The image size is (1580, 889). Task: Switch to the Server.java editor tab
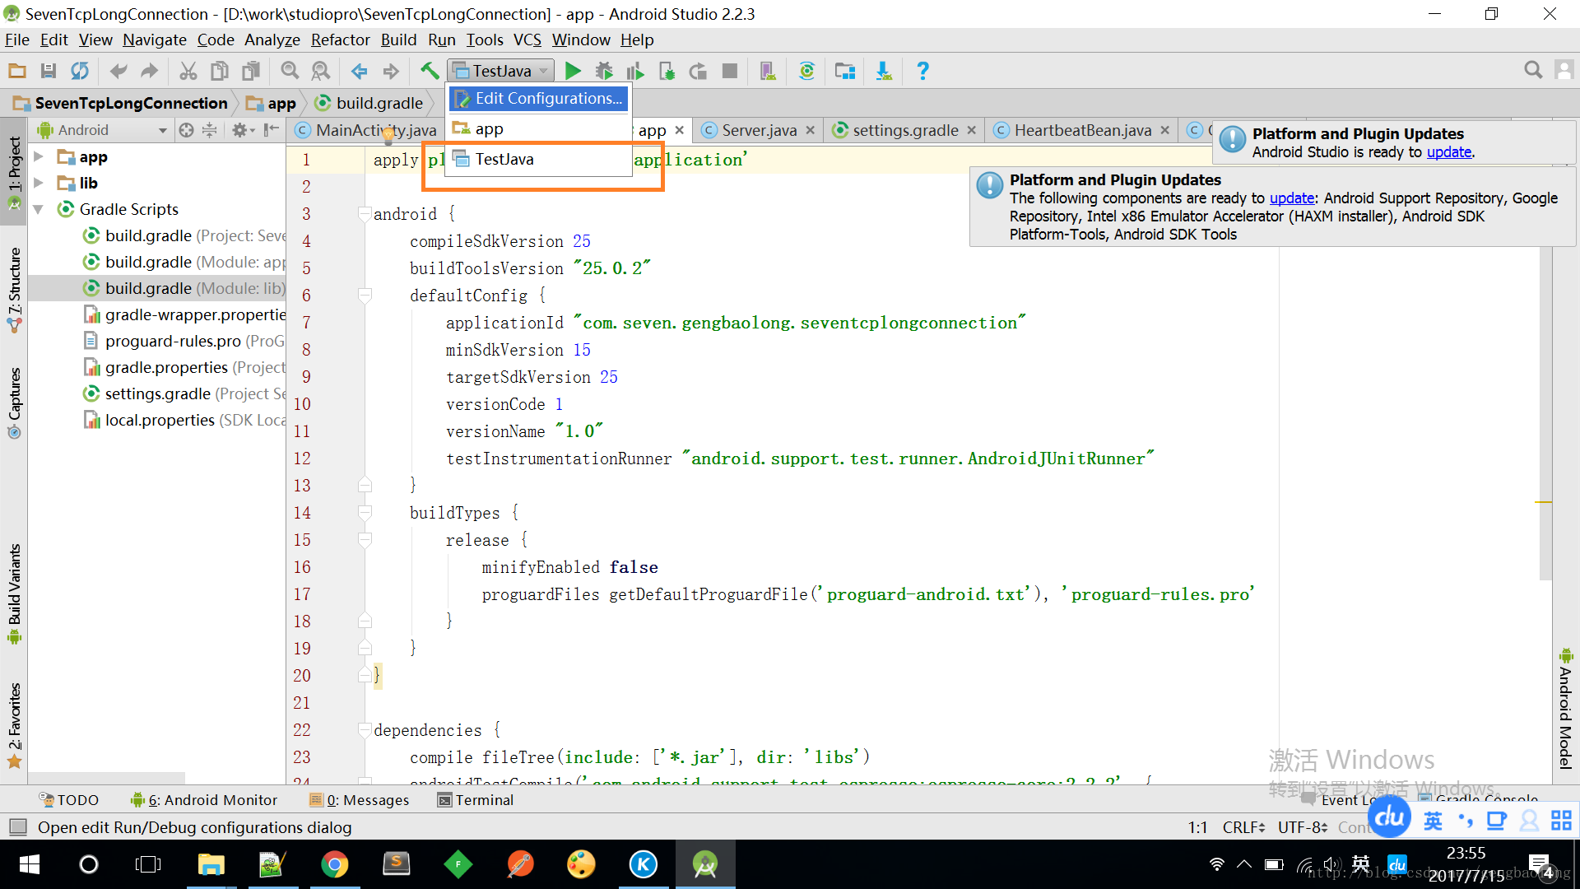759,130
